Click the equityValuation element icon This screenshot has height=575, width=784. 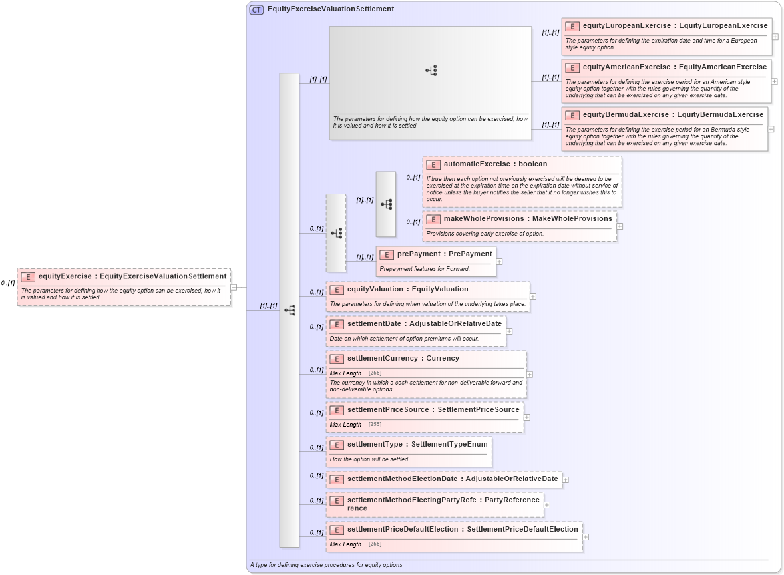coord(337,289)
